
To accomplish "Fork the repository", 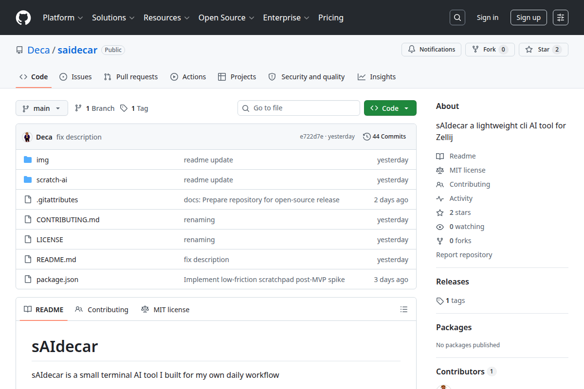I will coord(490,50).
